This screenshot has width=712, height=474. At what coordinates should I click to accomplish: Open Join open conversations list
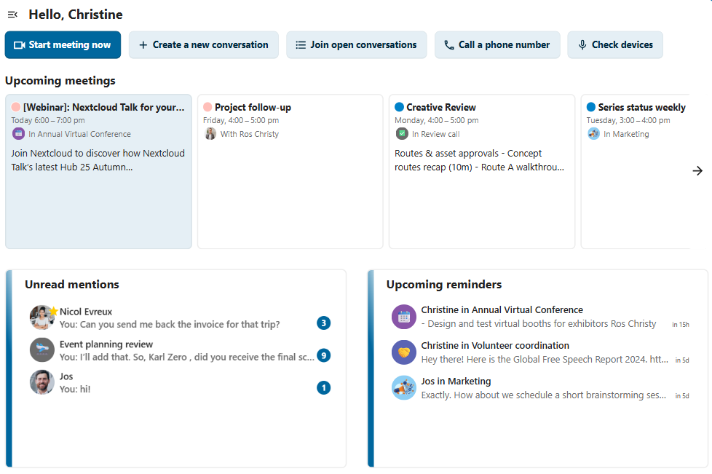[x=355, y=45]
